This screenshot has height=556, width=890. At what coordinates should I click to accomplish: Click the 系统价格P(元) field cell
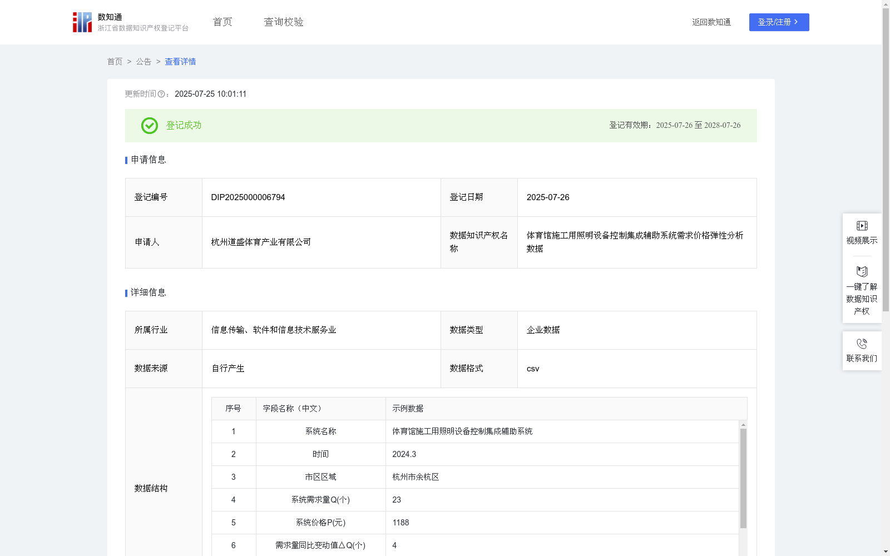tap(321, 523)
